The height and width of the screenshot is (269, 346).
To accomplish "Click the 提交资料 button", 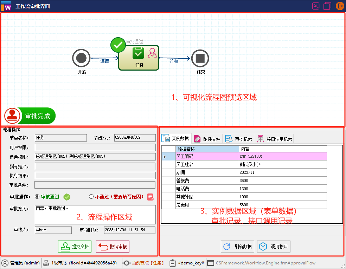I will (x=75, y=247).
